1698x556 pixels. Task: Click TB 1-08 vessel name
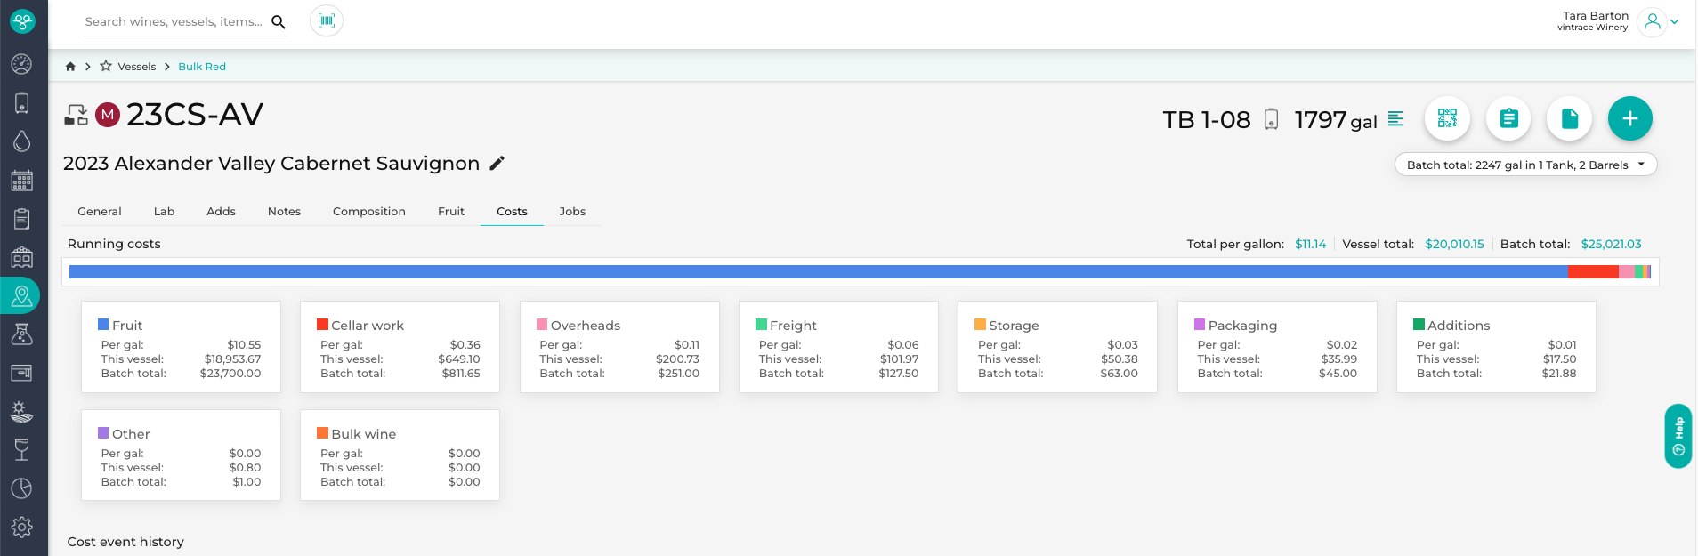pyautogui.click(x=1207, y=119)
